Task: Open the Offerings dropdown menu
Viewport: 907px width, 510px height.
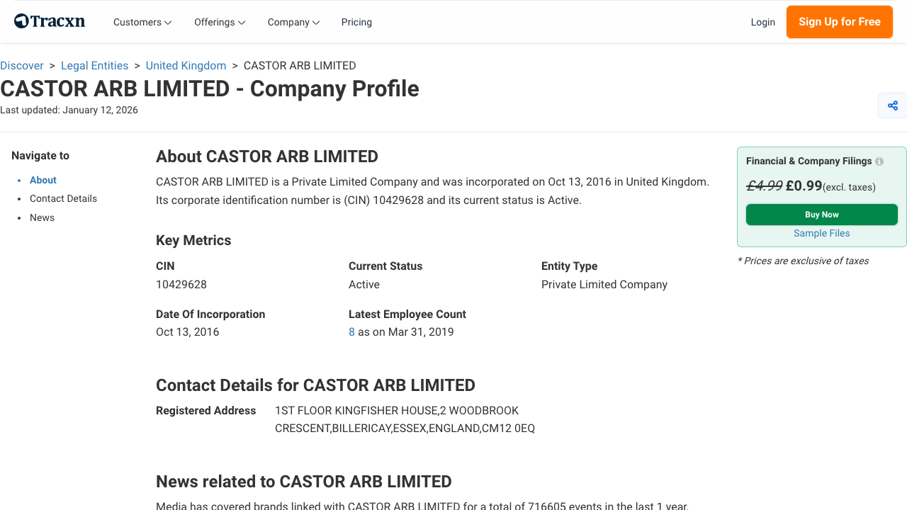Action: pos(219,22)
